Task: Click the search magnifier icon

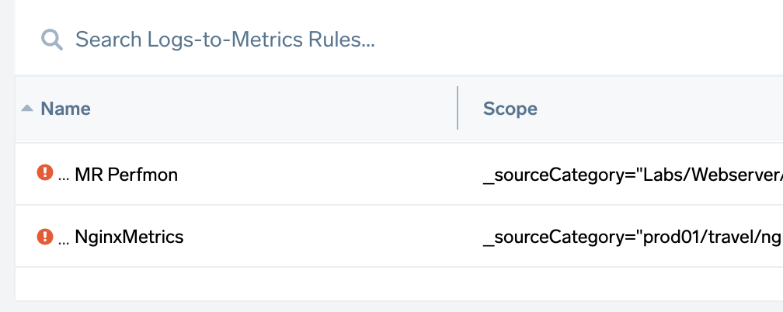Action: pyautogui.click(x=52, y=40)
